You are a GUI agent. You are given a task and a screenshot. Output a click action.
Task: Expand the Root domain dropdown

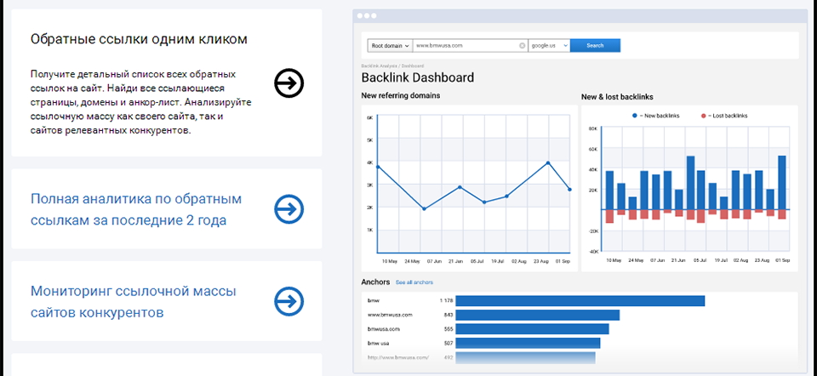pos(390,45)
